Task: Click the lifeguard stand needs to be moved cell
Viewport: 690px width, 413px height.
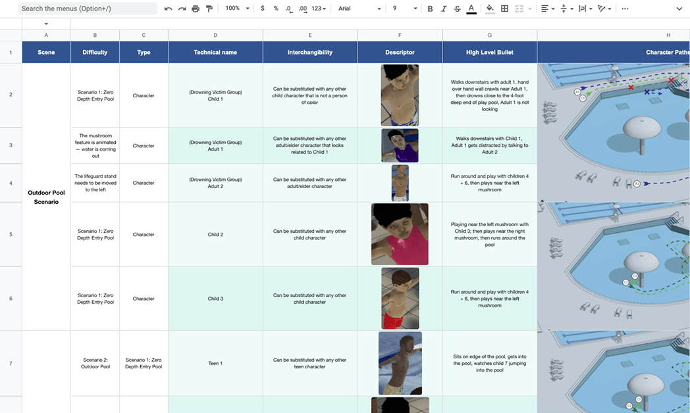Action: coord(95,183)
